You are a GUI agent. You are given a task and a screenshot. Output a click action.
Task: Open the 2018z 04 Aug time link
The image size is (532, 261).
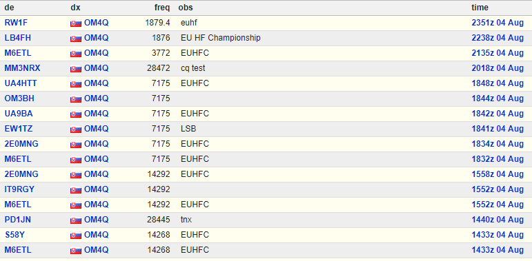(497, 68)
